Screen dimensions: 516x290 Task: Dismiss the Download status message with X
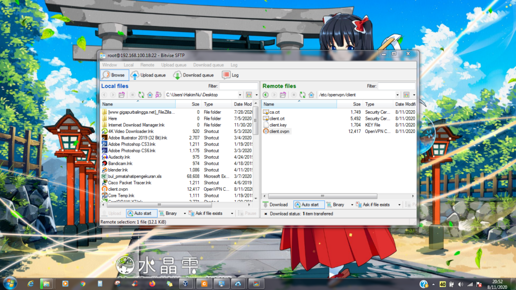266,213
